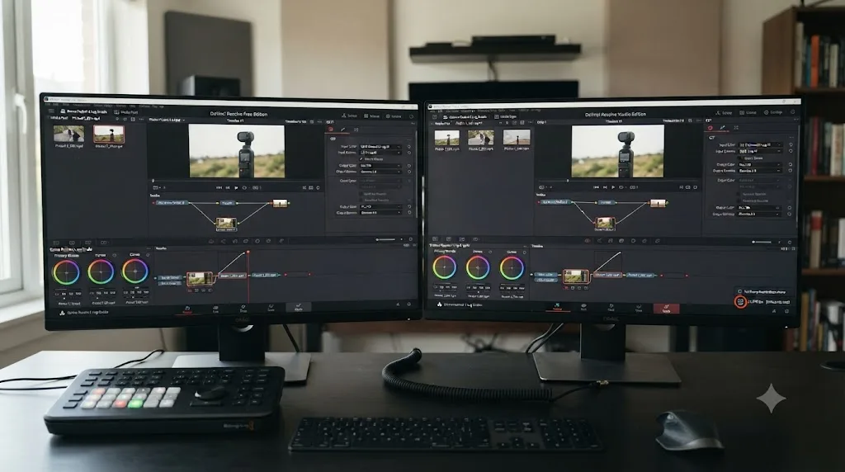Open grid inspector tab in Free Edition

click(x=356, y=130)
